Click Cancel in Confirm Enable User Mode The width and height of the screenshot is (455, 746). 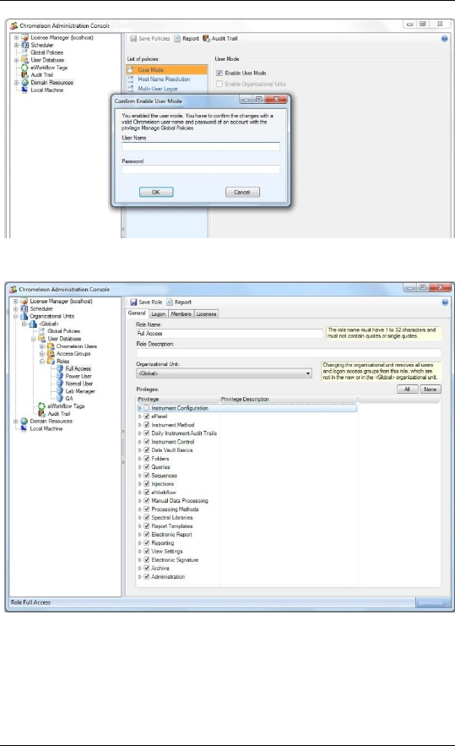[242, 193]
